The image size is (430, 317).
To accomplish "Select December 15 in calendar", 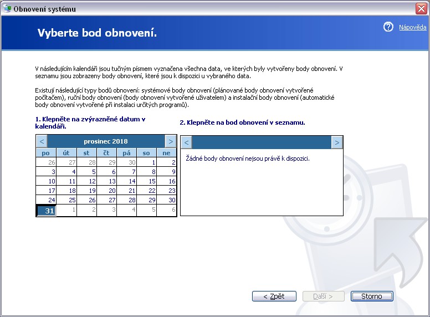I will [147, 181].
